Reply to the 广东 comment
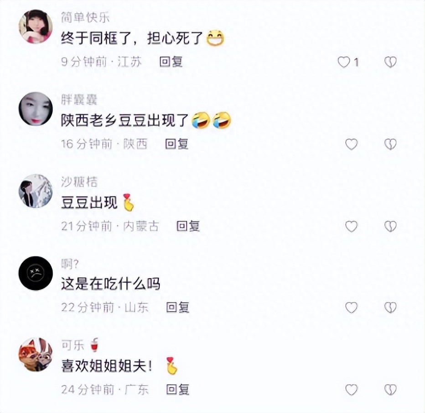The height and width of the screenshot is (413, 425). (177, 389)
